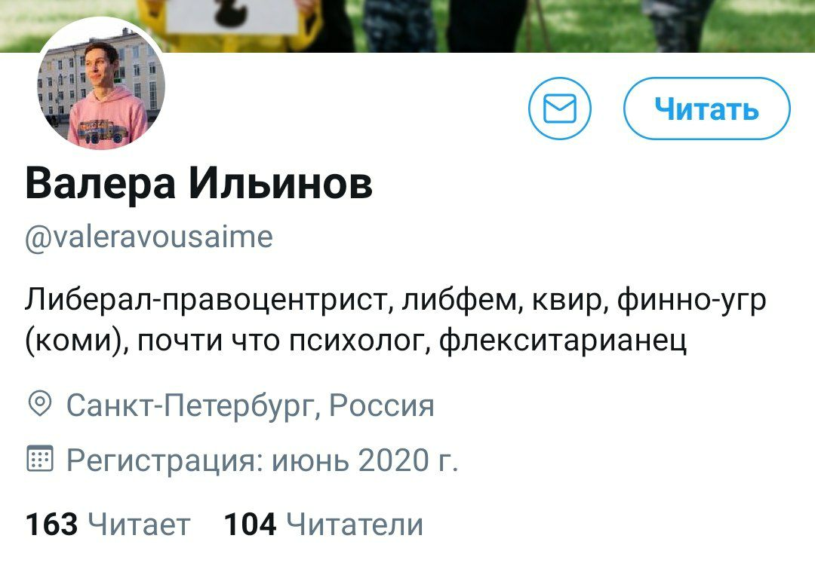The image size is (815, 572).
Task: Select the display name Валера Ильинов
Action: (199, 184)
